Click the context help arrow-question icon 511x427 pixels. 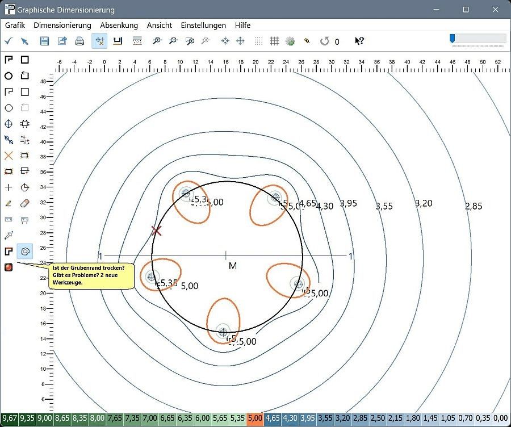359,41
